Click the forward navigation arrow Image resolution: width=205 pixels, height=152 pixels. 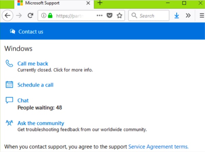19,16
